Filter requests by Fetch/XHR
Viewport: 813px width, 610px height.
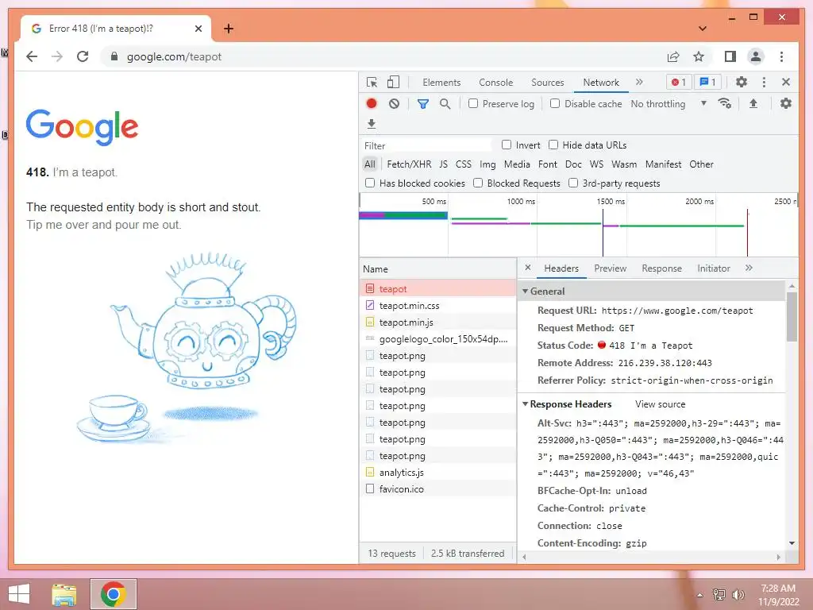click(409, 164)
